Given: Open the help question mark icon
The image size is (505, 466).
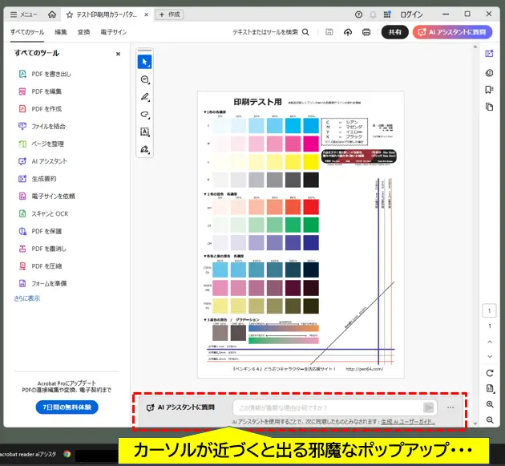Looking at the screenshot, I should [358, 14].
